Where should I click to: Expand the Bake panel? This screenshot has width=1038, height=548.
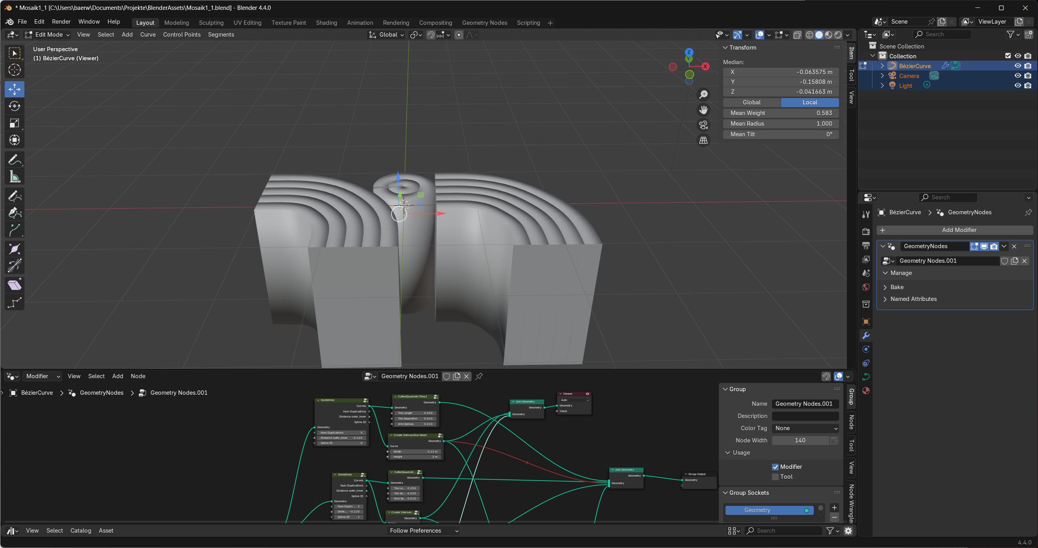896,287
